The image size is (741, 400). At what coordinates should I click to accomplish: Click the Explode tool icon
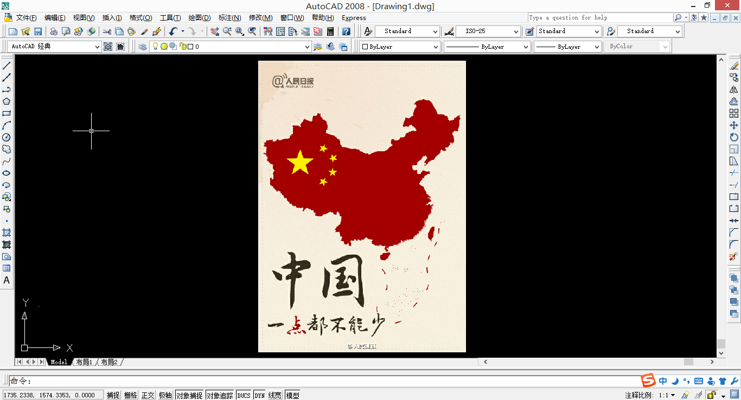point(734,256)
